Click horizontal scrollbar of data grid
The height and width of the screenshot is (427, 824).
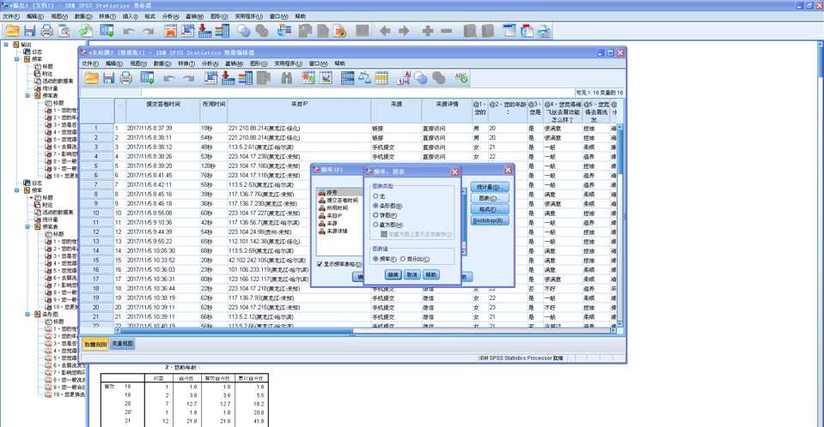point(364,330)
